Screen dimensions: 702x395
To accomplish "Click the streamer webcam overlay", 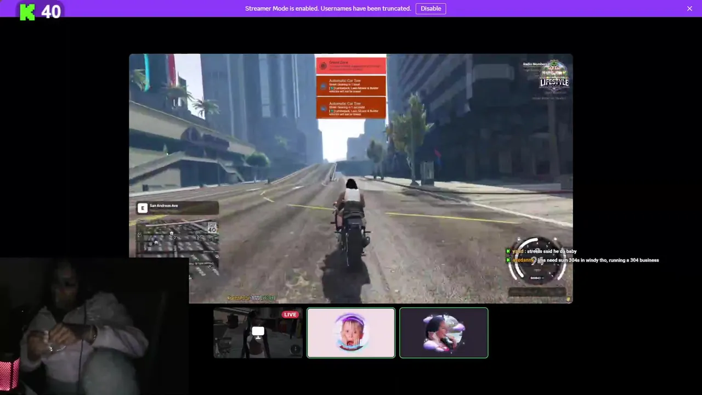I will click(94, 326).
